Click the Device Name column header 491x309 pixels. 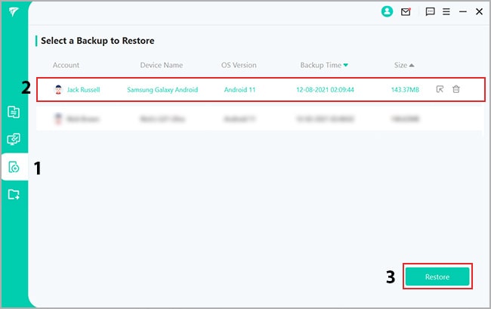pos(161,65)
